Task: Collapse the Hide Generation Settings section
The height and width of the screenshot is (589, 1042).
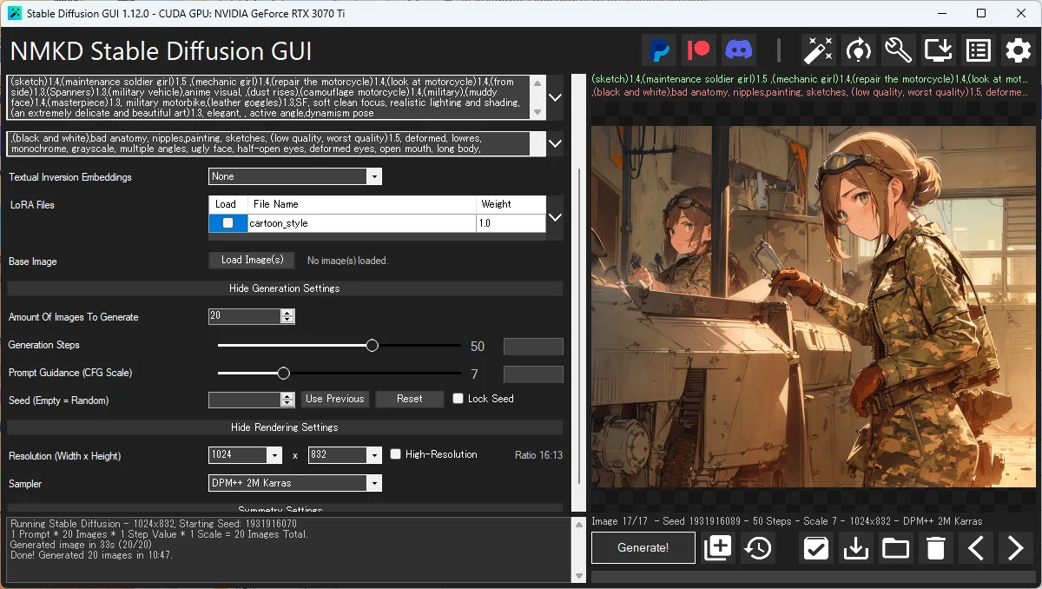Action: point(285,288)
